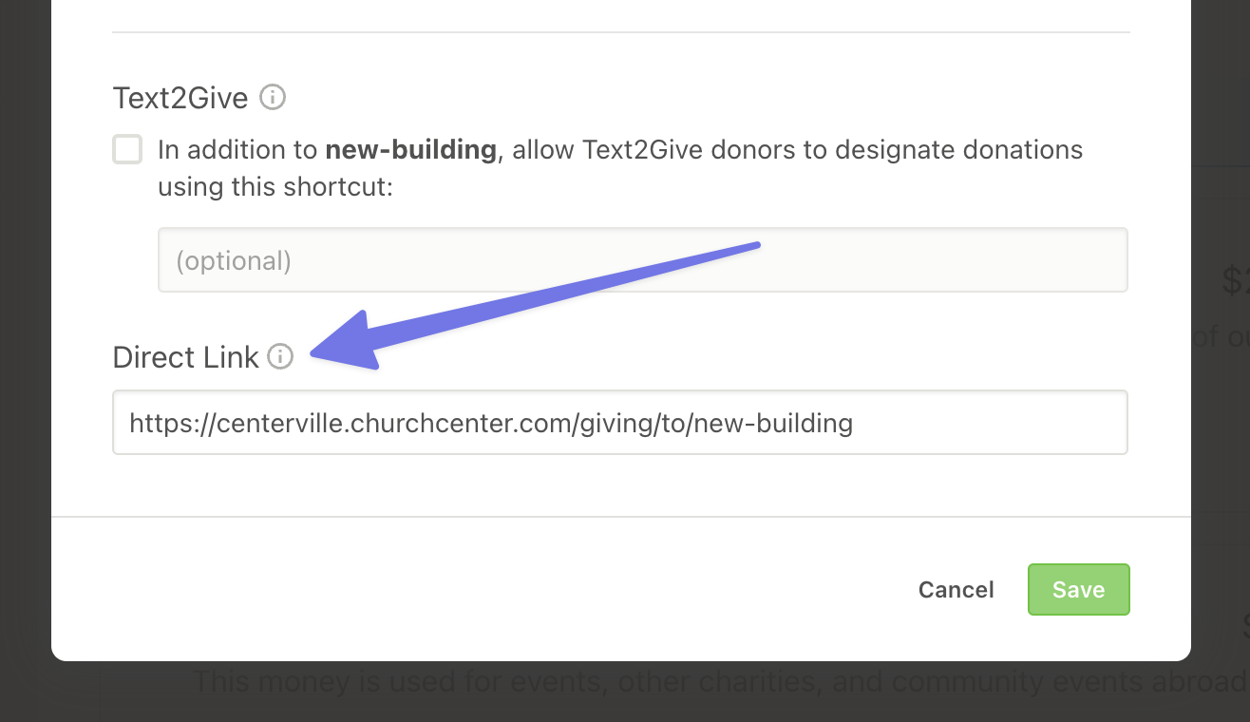Open the Text2Give info tooltip icon
Image resolution: width=1250 pixels, height=722 pixels.
273,97
